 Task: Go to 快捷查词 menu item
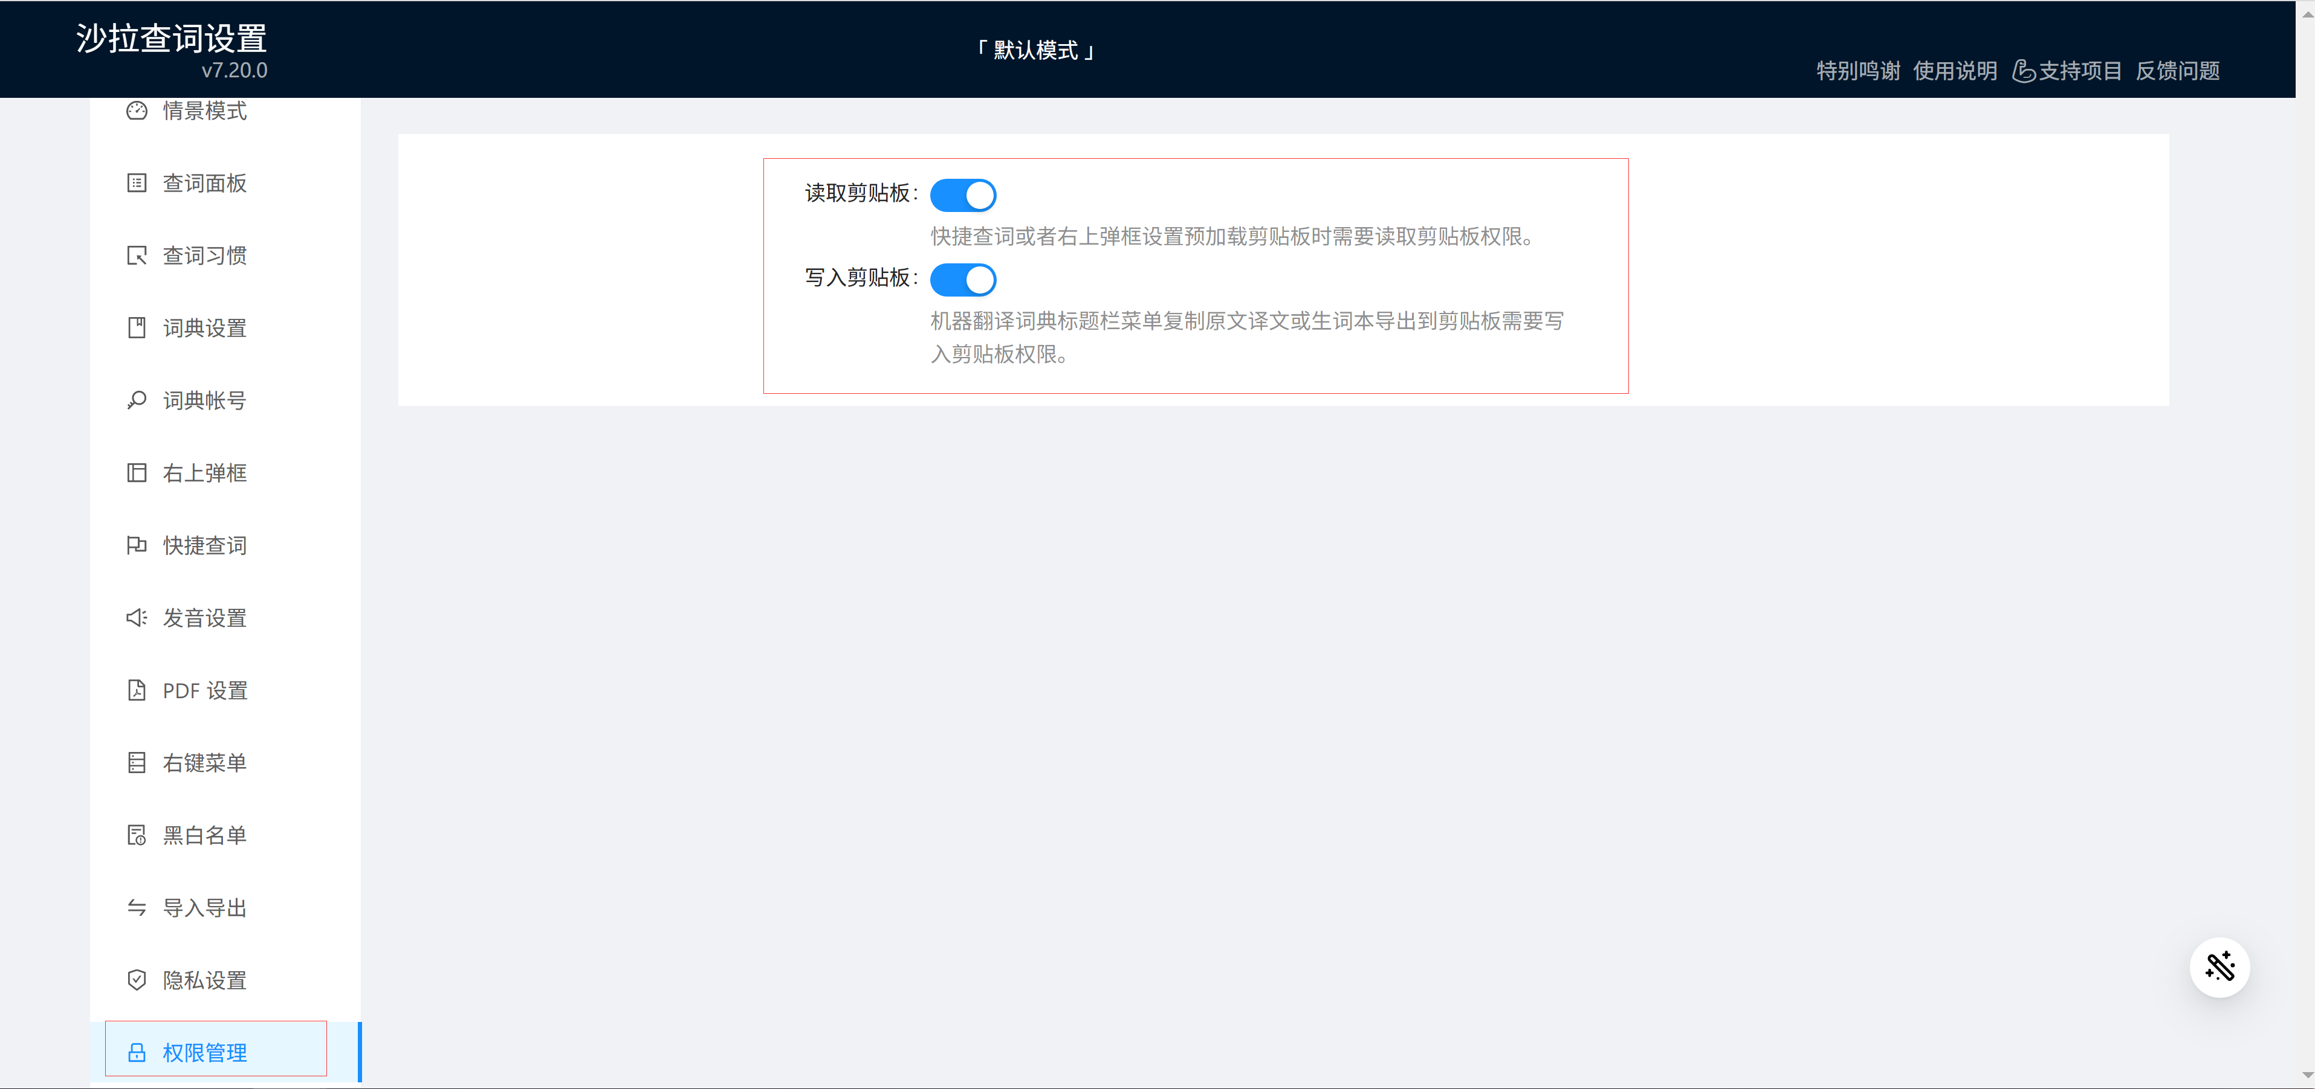[204, 546]
